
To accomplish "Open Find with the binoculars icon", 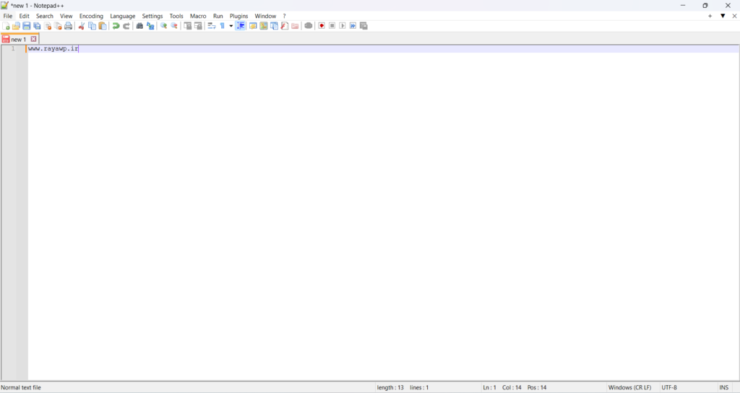I will 139,26.
